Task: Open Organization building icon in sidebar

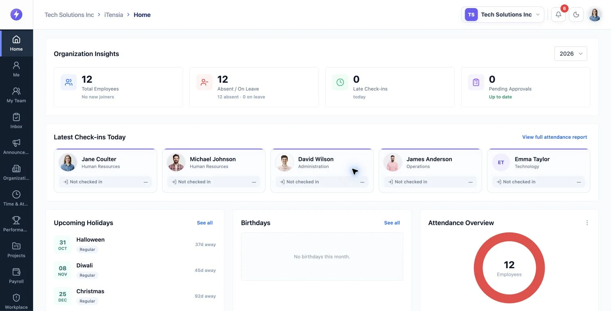Action: tap(16, 172)
